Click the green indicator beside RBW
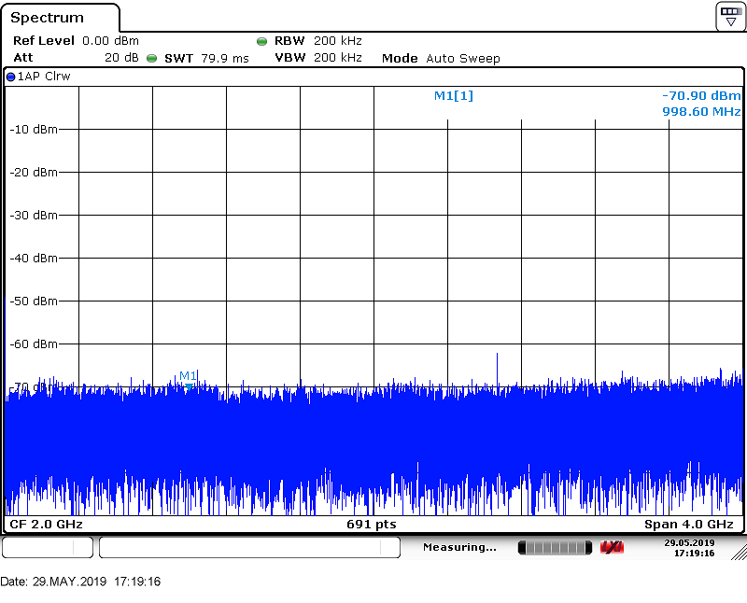This screenshot has height=603, width=747. 261,41
